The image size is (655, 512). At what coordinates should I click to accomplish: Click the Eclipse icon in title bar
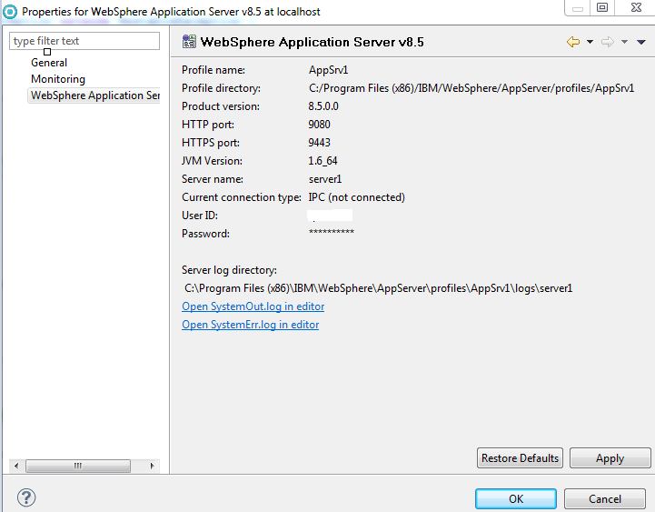pyautogui.click(x=10, y=11)
